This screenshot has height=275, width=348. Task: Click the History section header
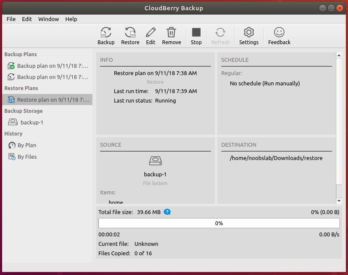pyautogui.click(x=13, y=133)
